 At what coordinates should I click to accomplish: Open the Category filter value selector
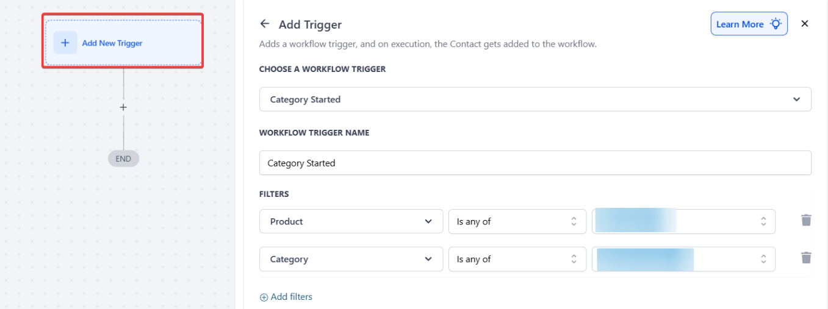683,259
